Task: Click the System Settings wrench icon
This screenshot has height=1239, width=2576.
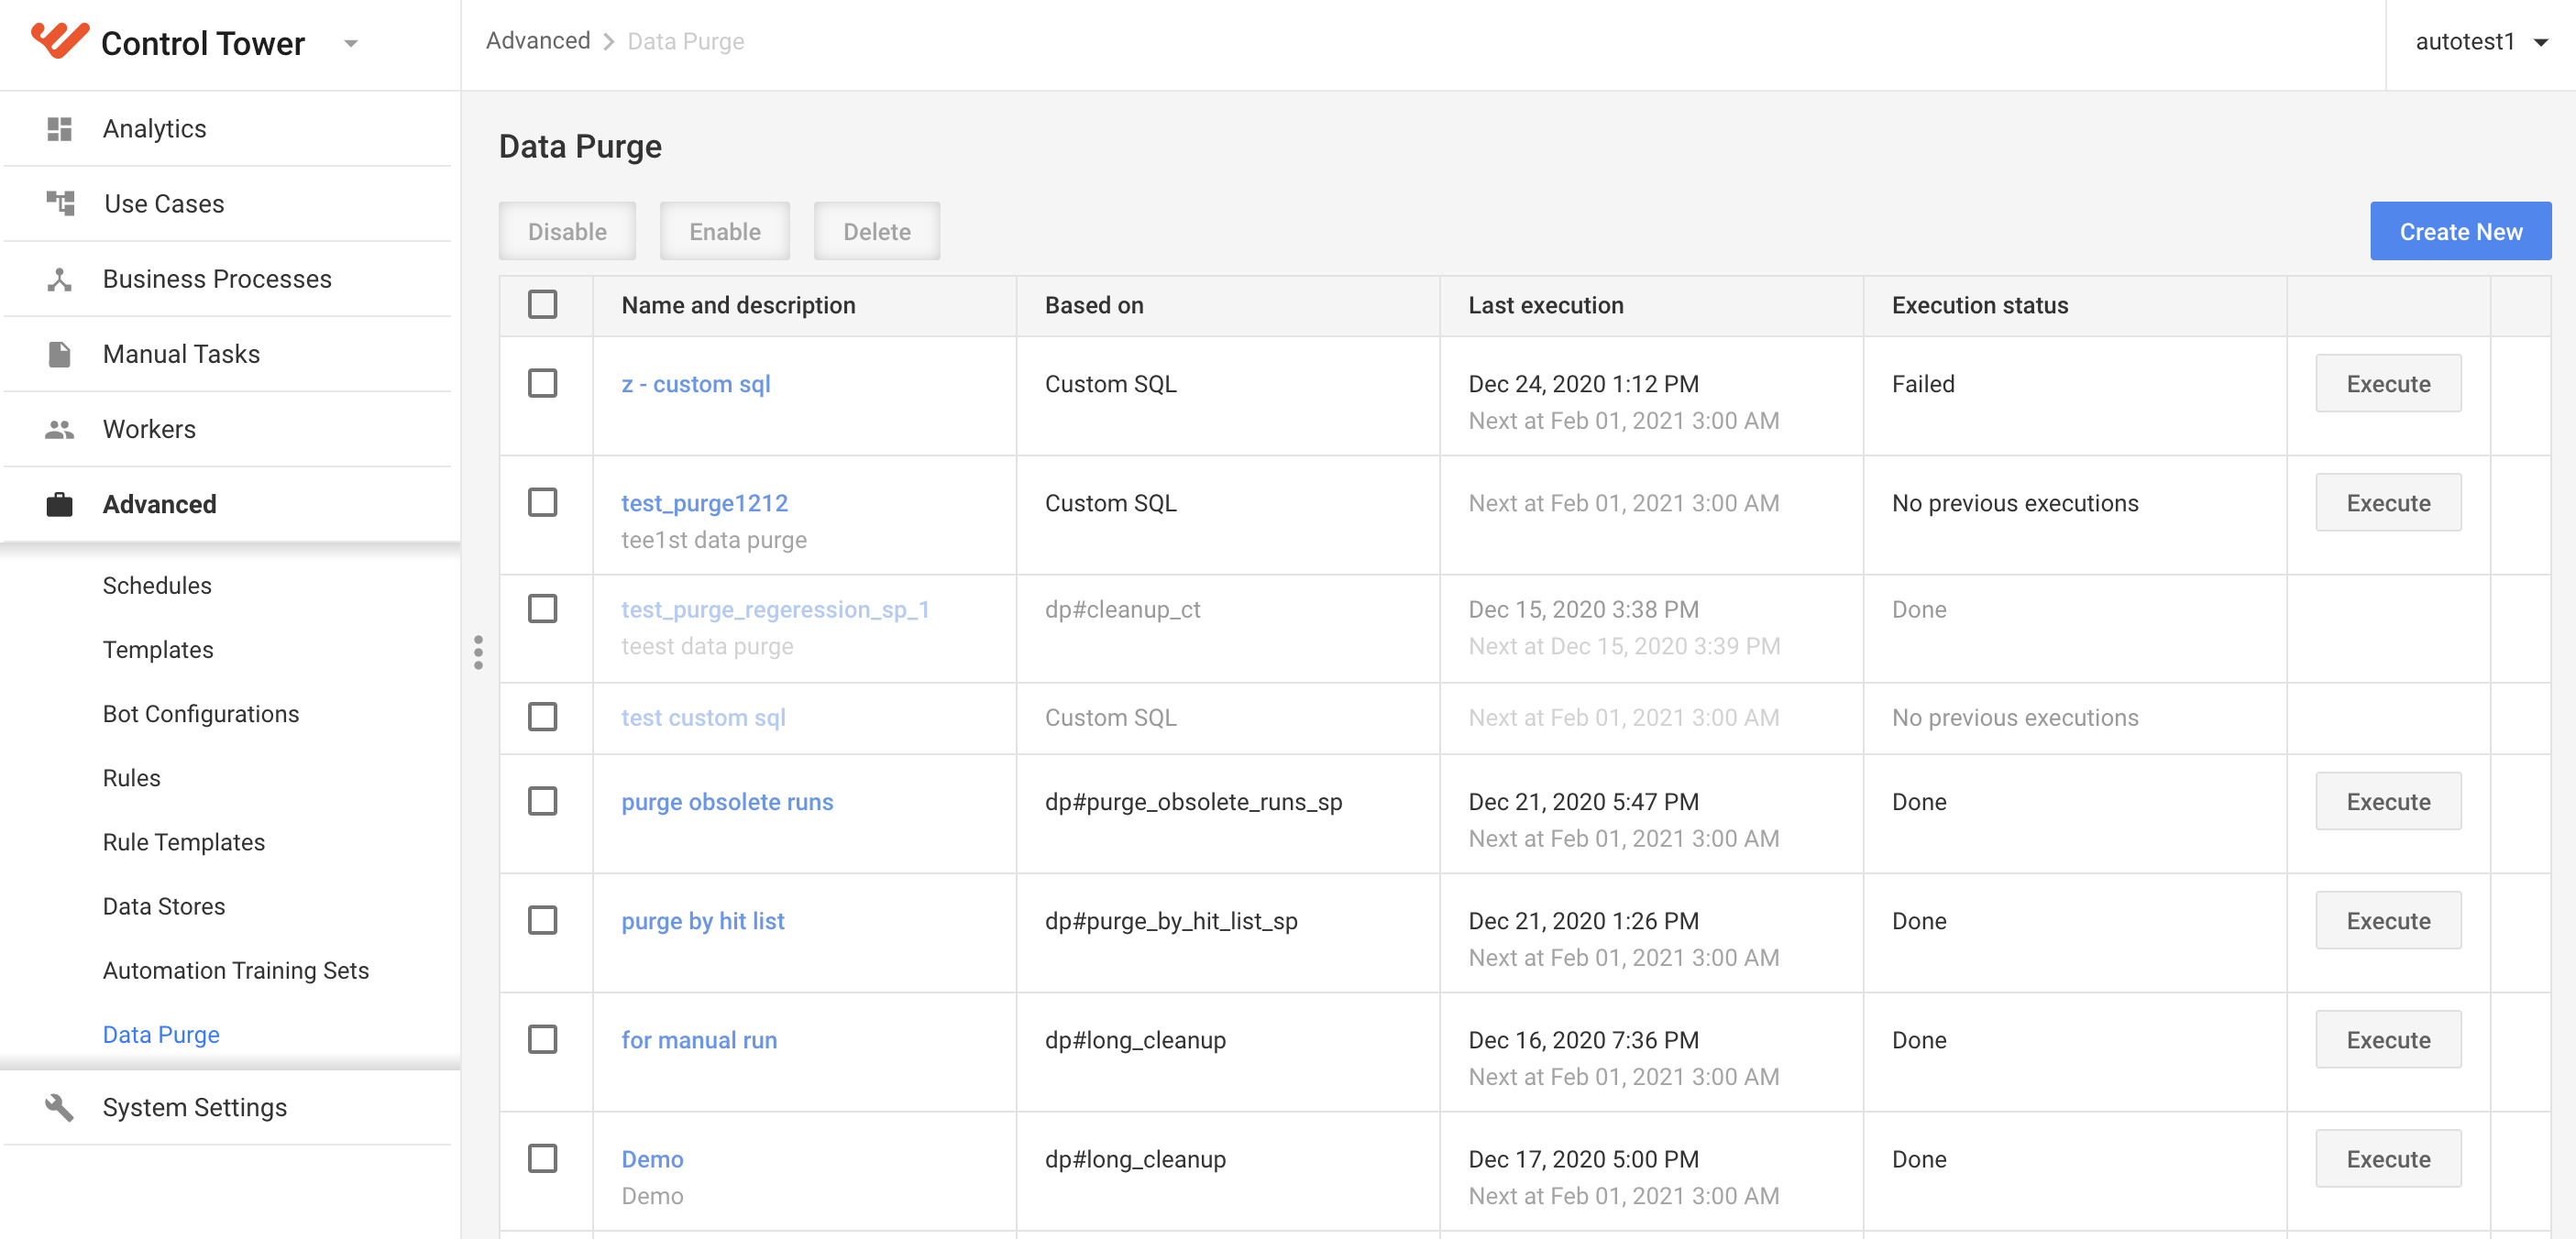Action: (x=59, y=1107)
